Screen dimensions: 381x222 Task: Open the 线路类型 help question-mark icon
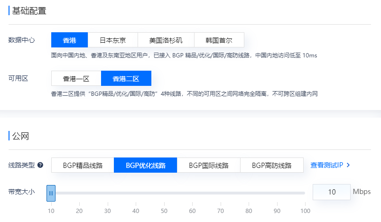[x=40, y=165]
